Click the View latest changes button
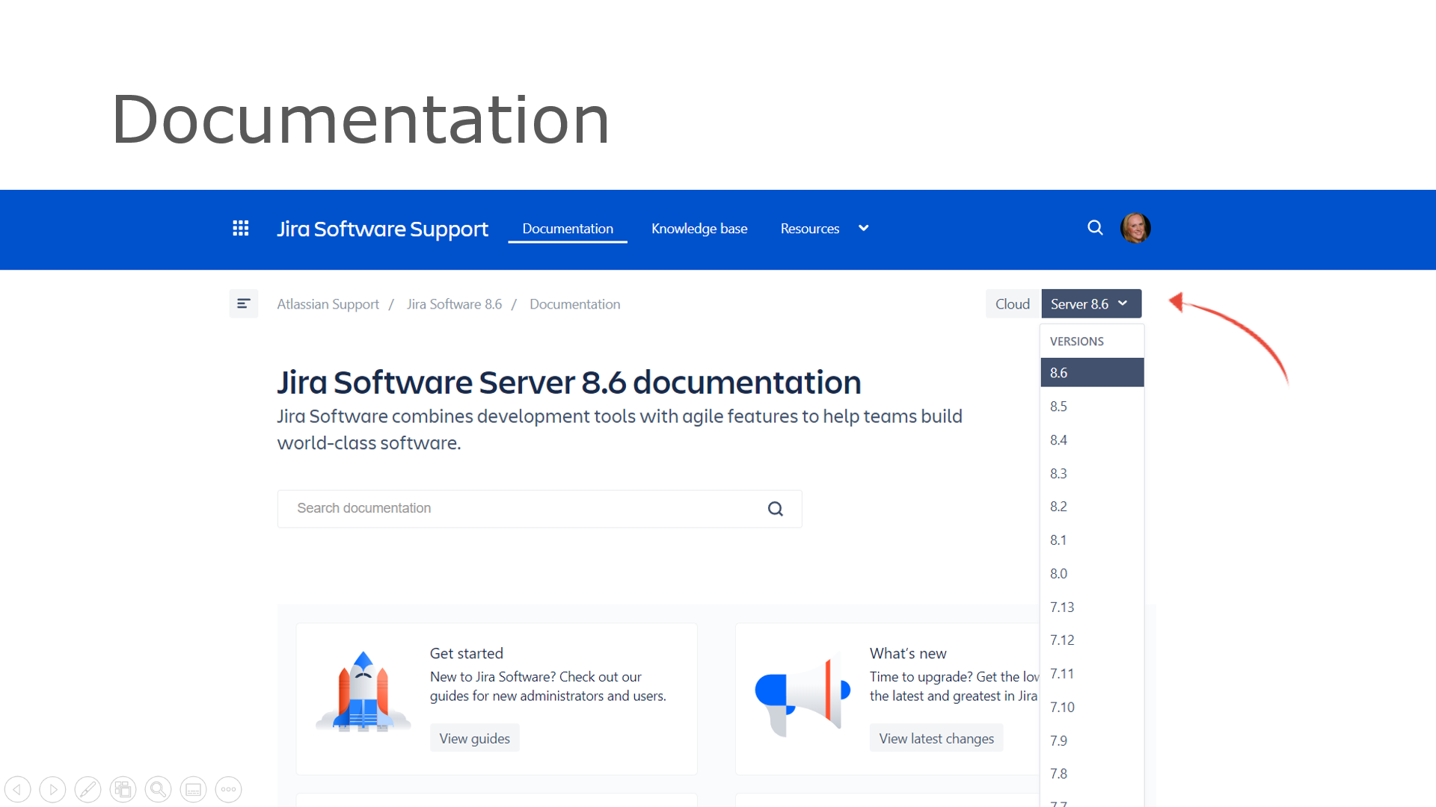The width and height of the screenshot is (1436, 807). [x=936, y=738]
